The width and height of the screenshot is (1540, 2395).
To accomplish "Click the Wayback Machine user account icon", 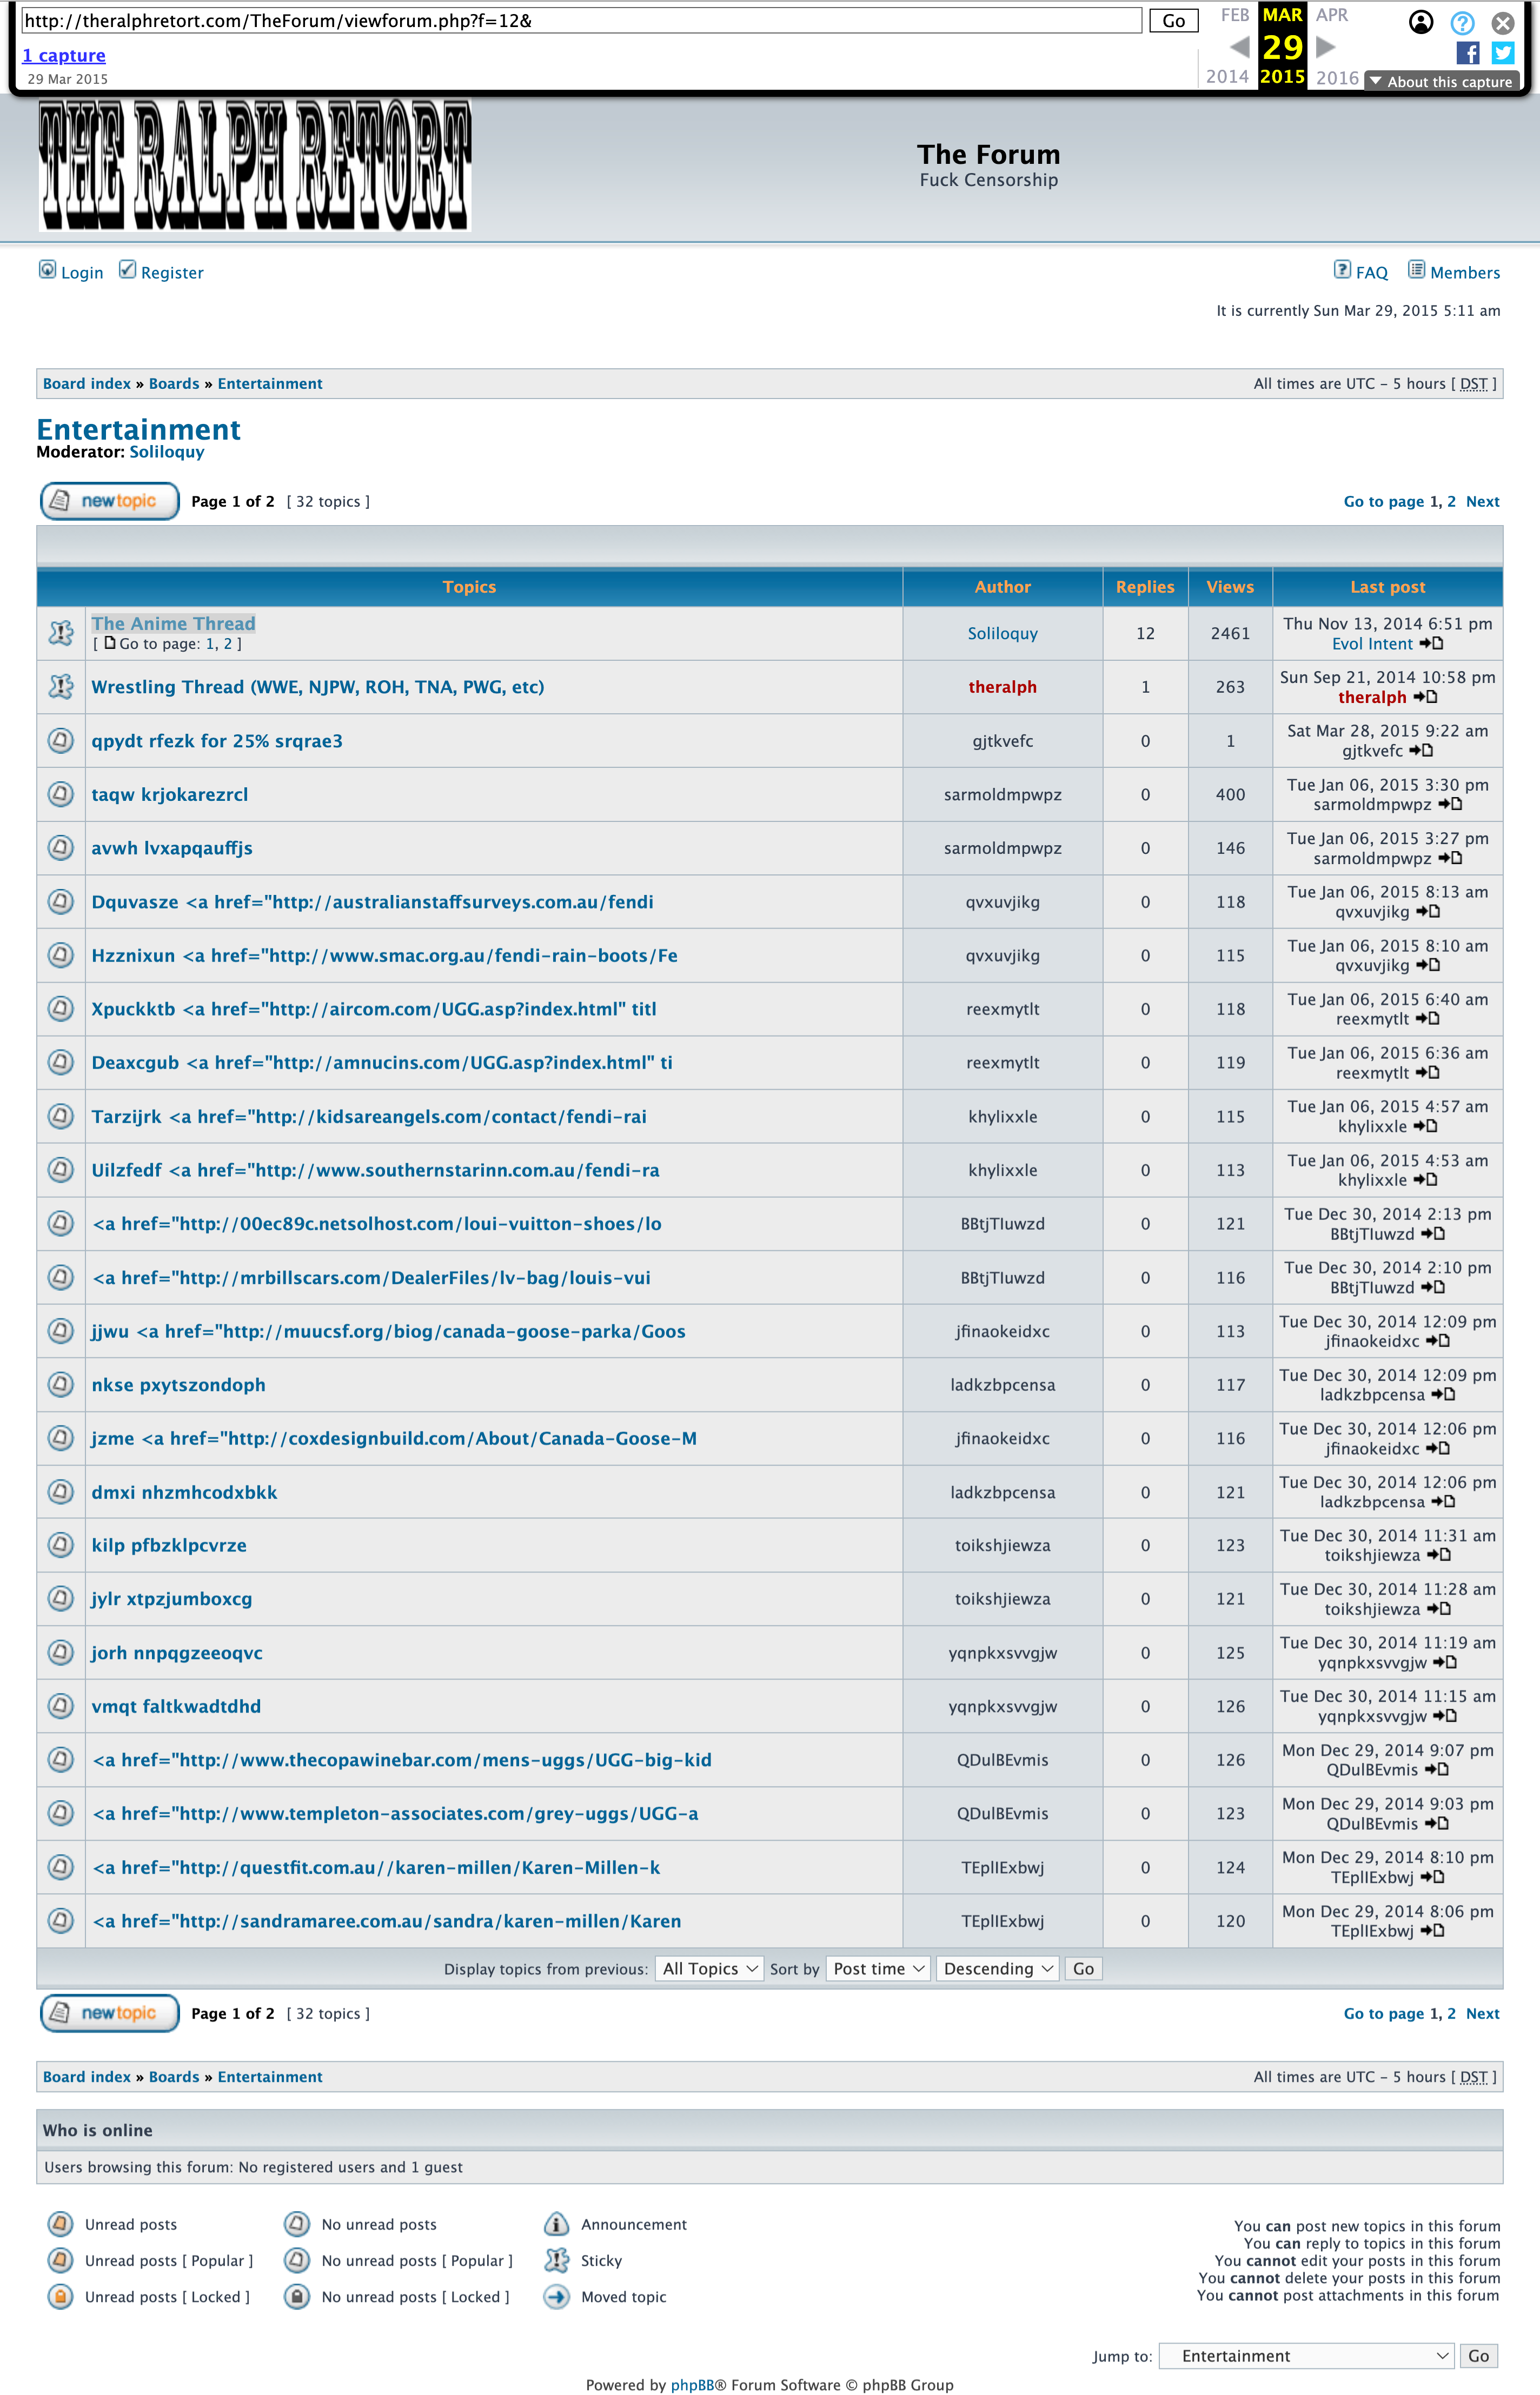I will 1421,22.
